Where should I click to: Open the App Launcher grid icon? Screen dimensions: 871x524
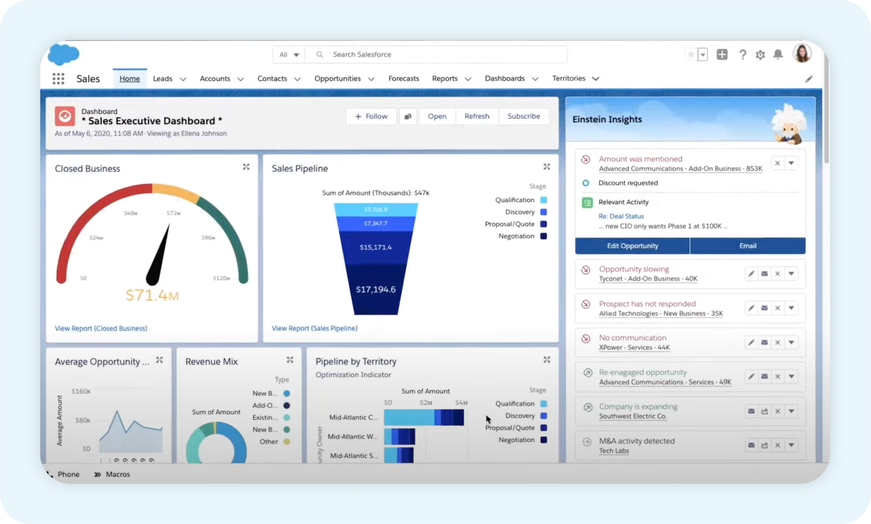click(x=58, y=78)
